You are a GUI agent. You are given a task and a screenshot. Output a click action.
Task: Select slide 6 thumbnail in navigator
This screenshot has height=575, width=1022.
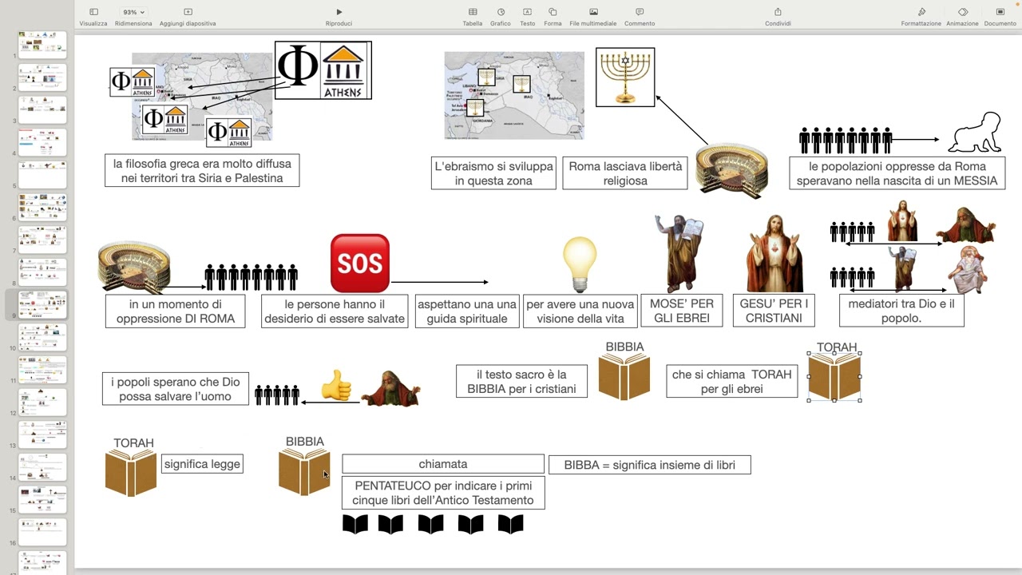pos(42,207)
